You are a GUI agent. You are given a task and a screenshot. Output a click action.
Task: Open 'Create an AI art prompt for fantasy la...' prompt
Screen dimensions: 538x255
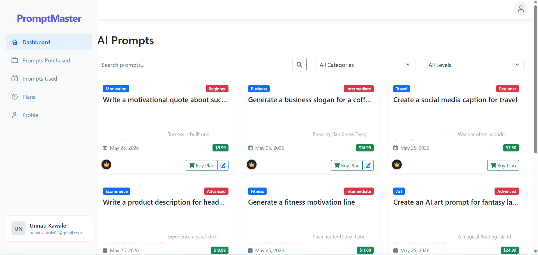[x=456, y=202]
